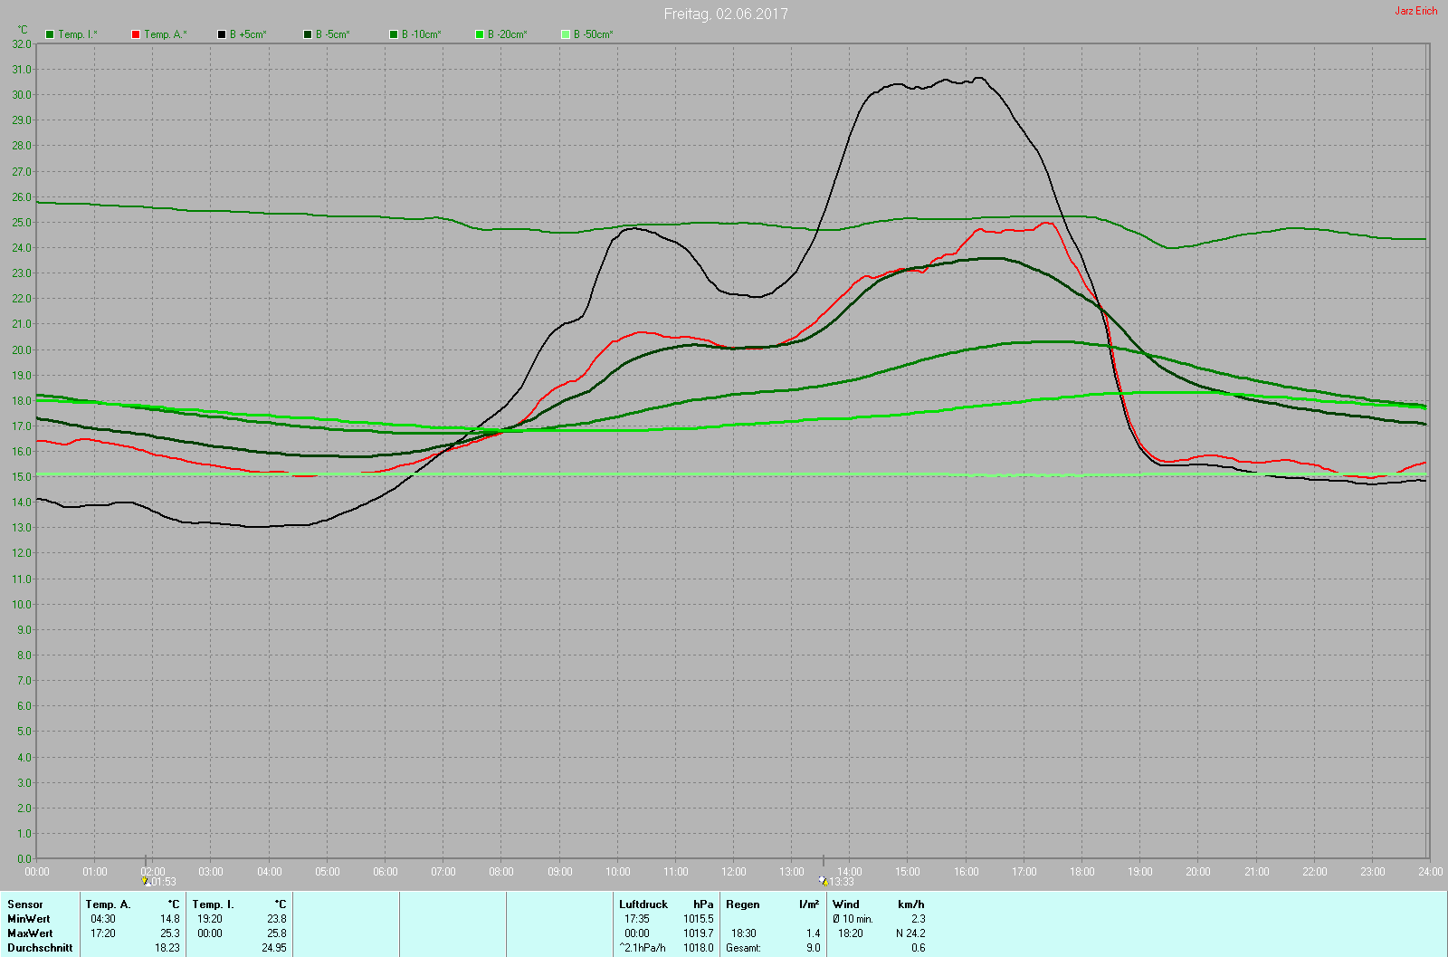Click the '32.0' label on the temperature axis
This screenshot has height=957, width=1448.
[x=22, y=43]
